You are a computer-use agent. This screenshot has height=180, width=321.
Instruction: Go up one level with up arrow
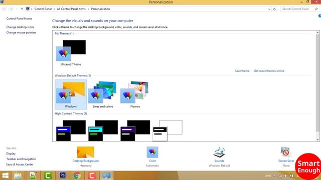pyautogui.click(x=22, y=9)
